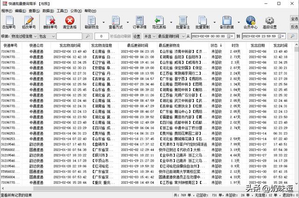The image size is (299, 198).
Task: Click the application icon in title bar
Action: (5, 3)
